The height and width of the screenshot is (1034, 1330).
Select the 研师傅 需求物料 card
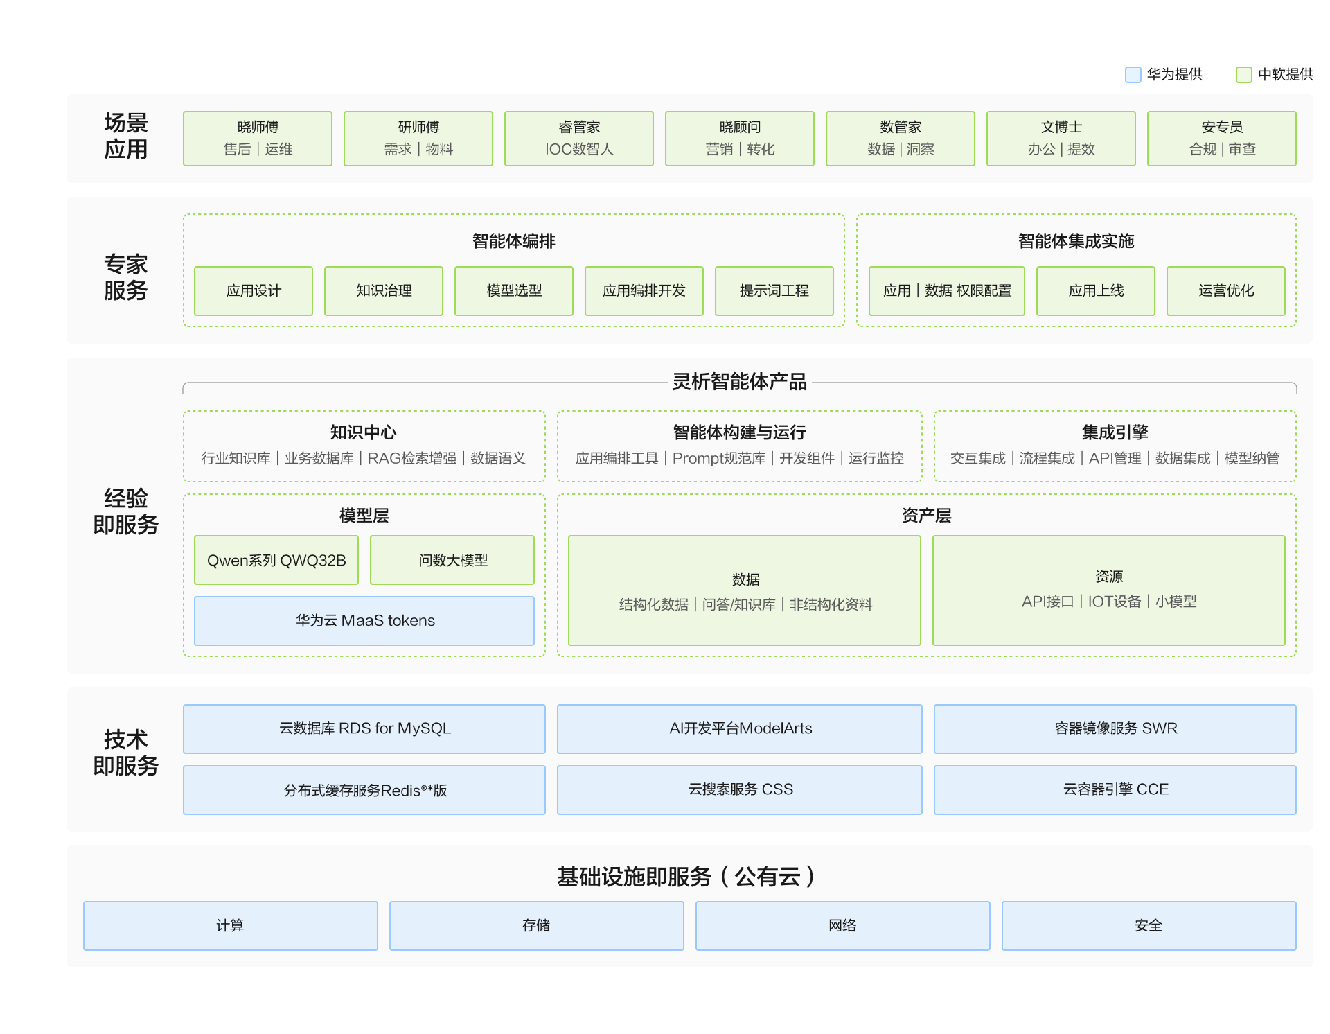click(x=418, y=139)
